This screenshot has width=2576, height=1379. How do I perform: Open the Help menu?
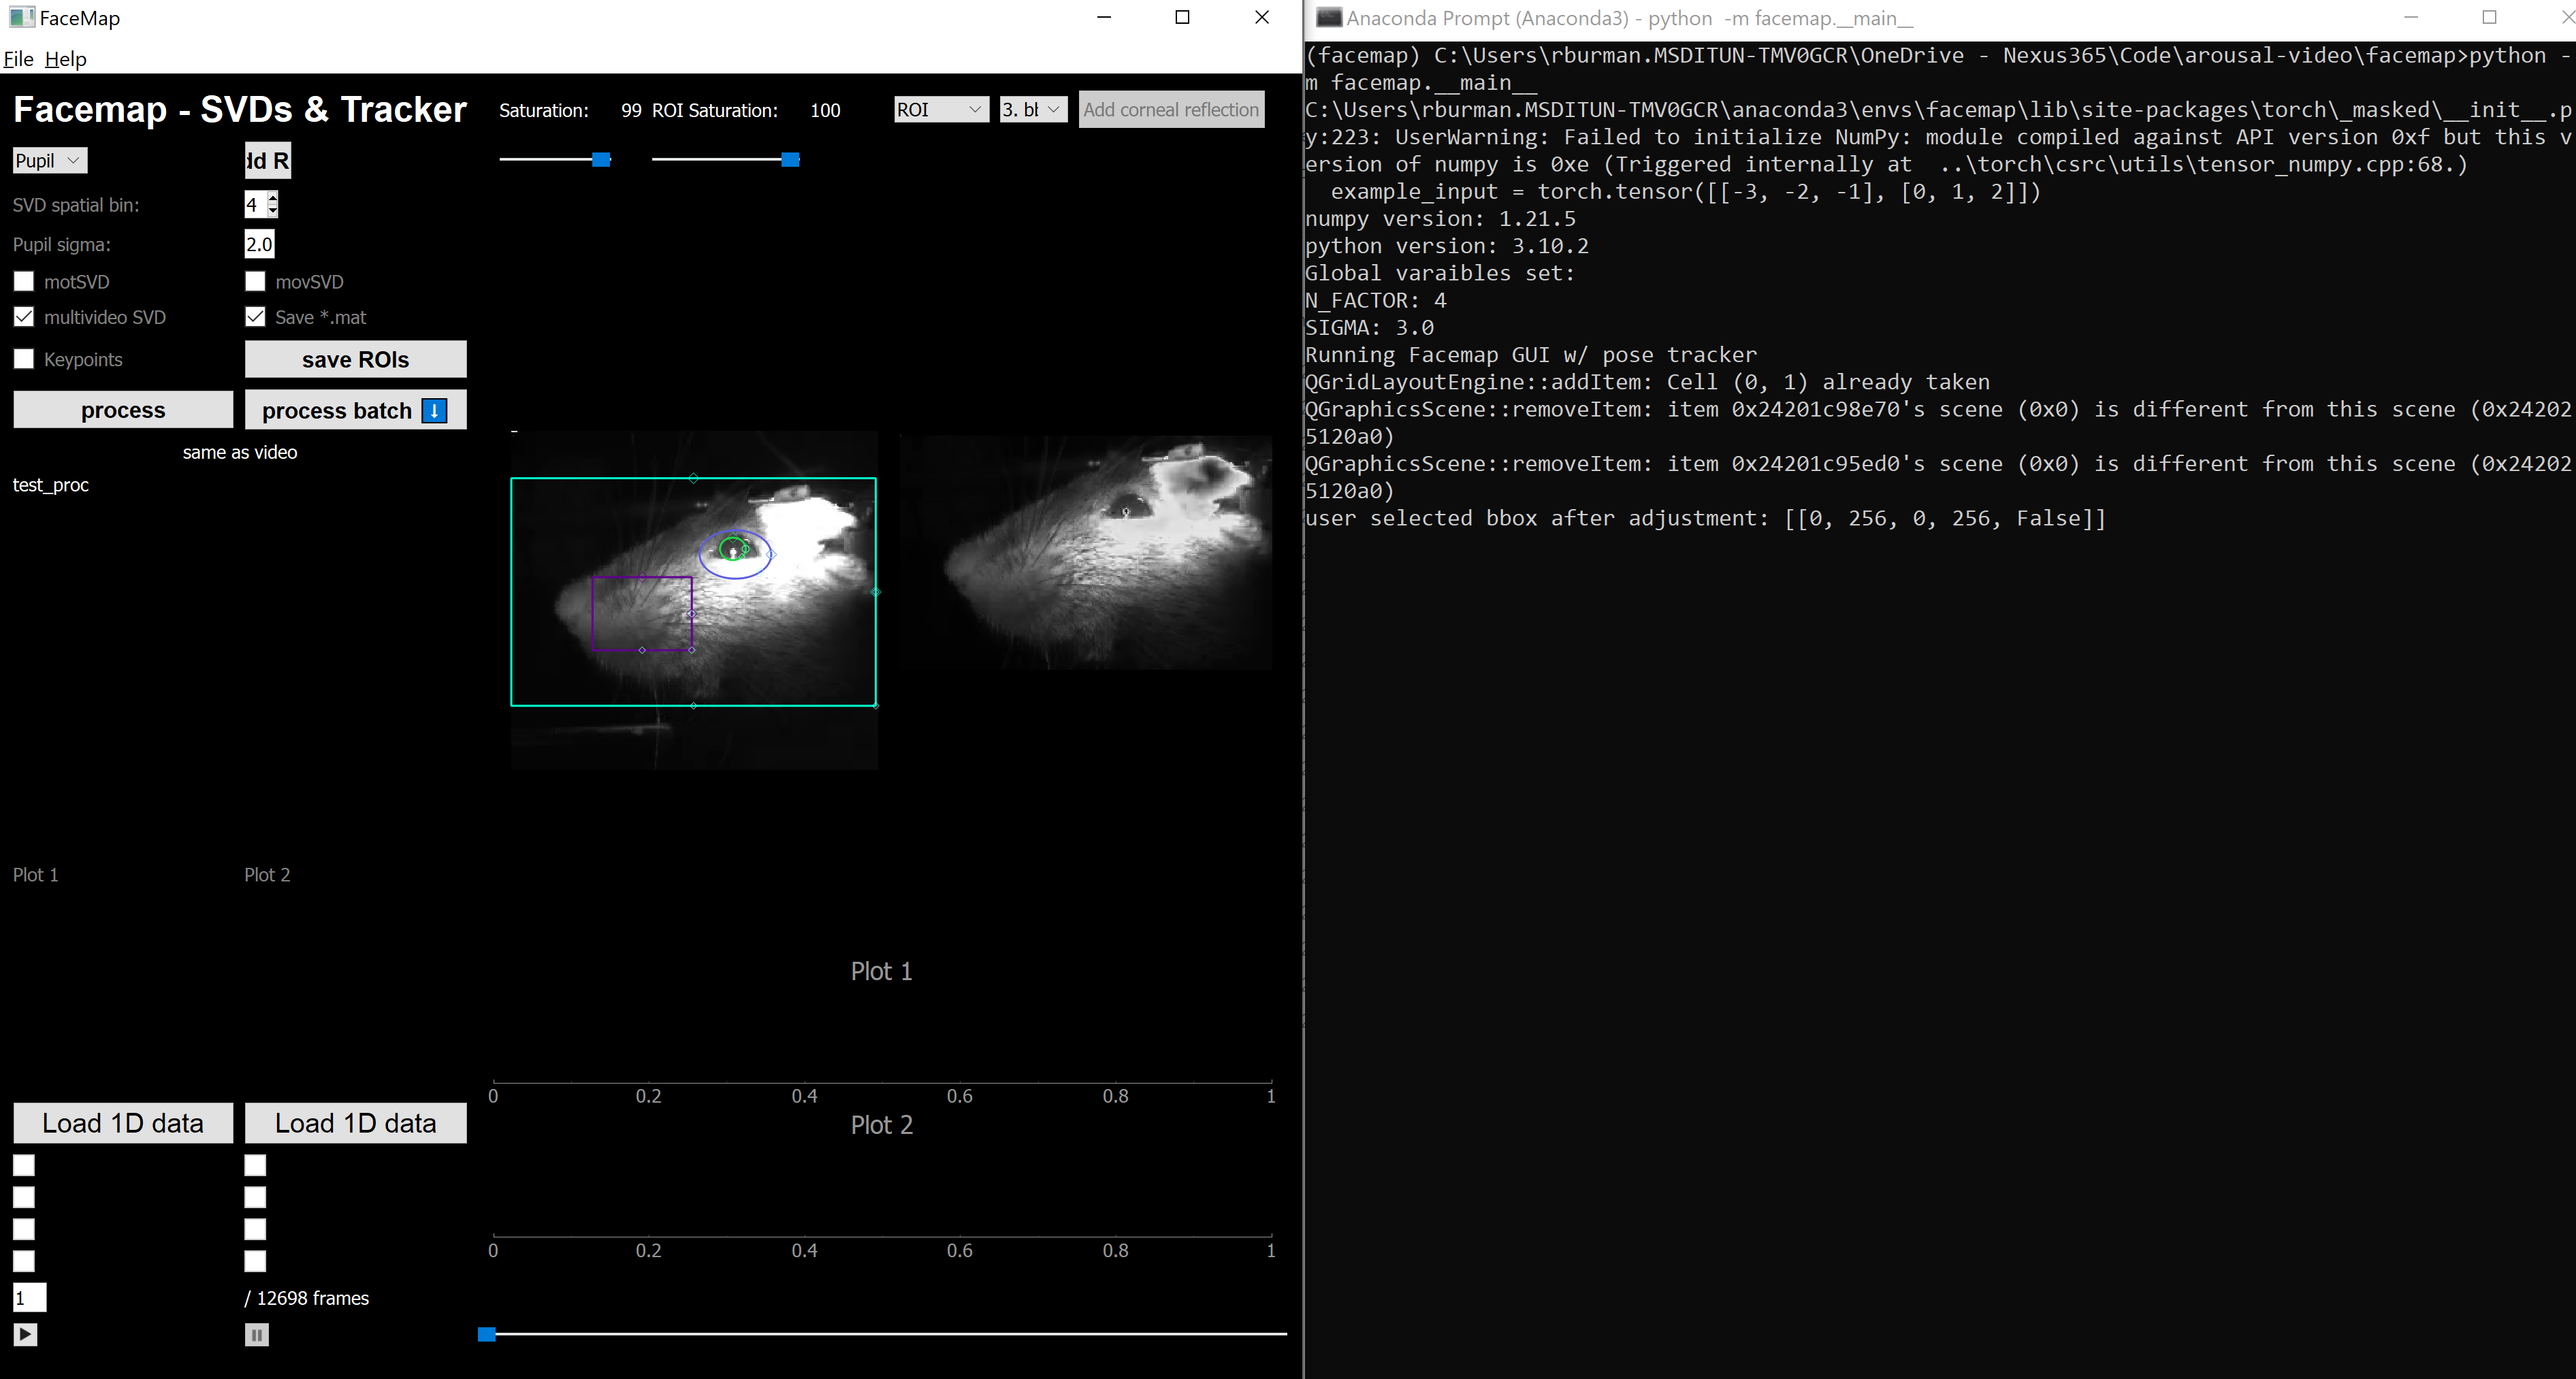point(66,59)
